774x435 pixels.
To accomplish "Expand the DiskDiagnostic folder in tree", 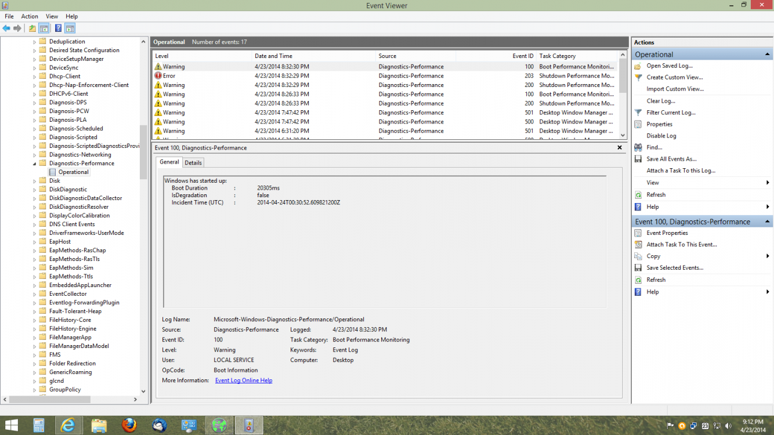I will coord(34,190).
